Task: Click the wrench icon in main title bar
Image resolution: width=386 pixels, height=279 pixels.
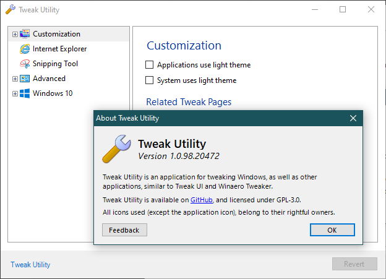Action: (11, 10)
